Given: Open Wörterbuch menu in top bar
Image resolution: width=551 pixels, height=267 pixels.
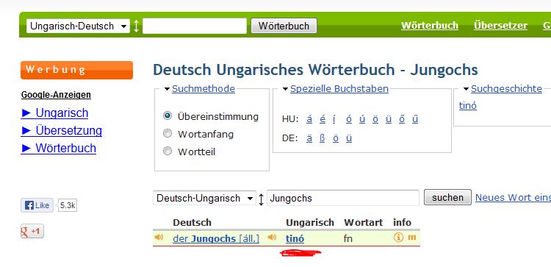Looking at the screenshot, I should [x=430, y=26].
